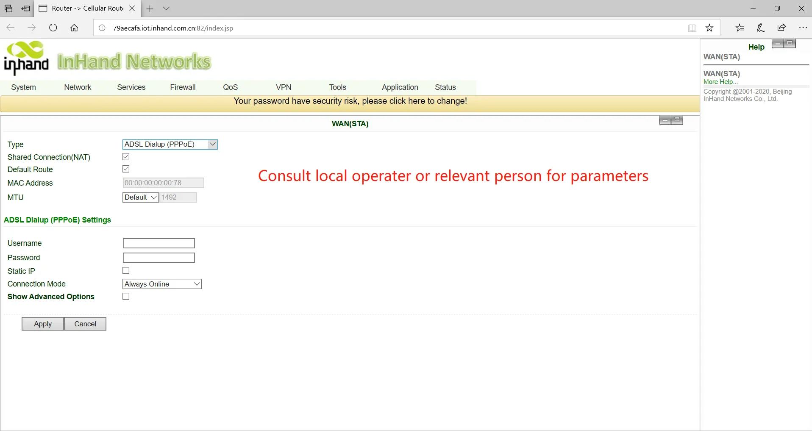Click inside the Username input field
The height and width of the screenshot is (431, 812).
[159, 243]
